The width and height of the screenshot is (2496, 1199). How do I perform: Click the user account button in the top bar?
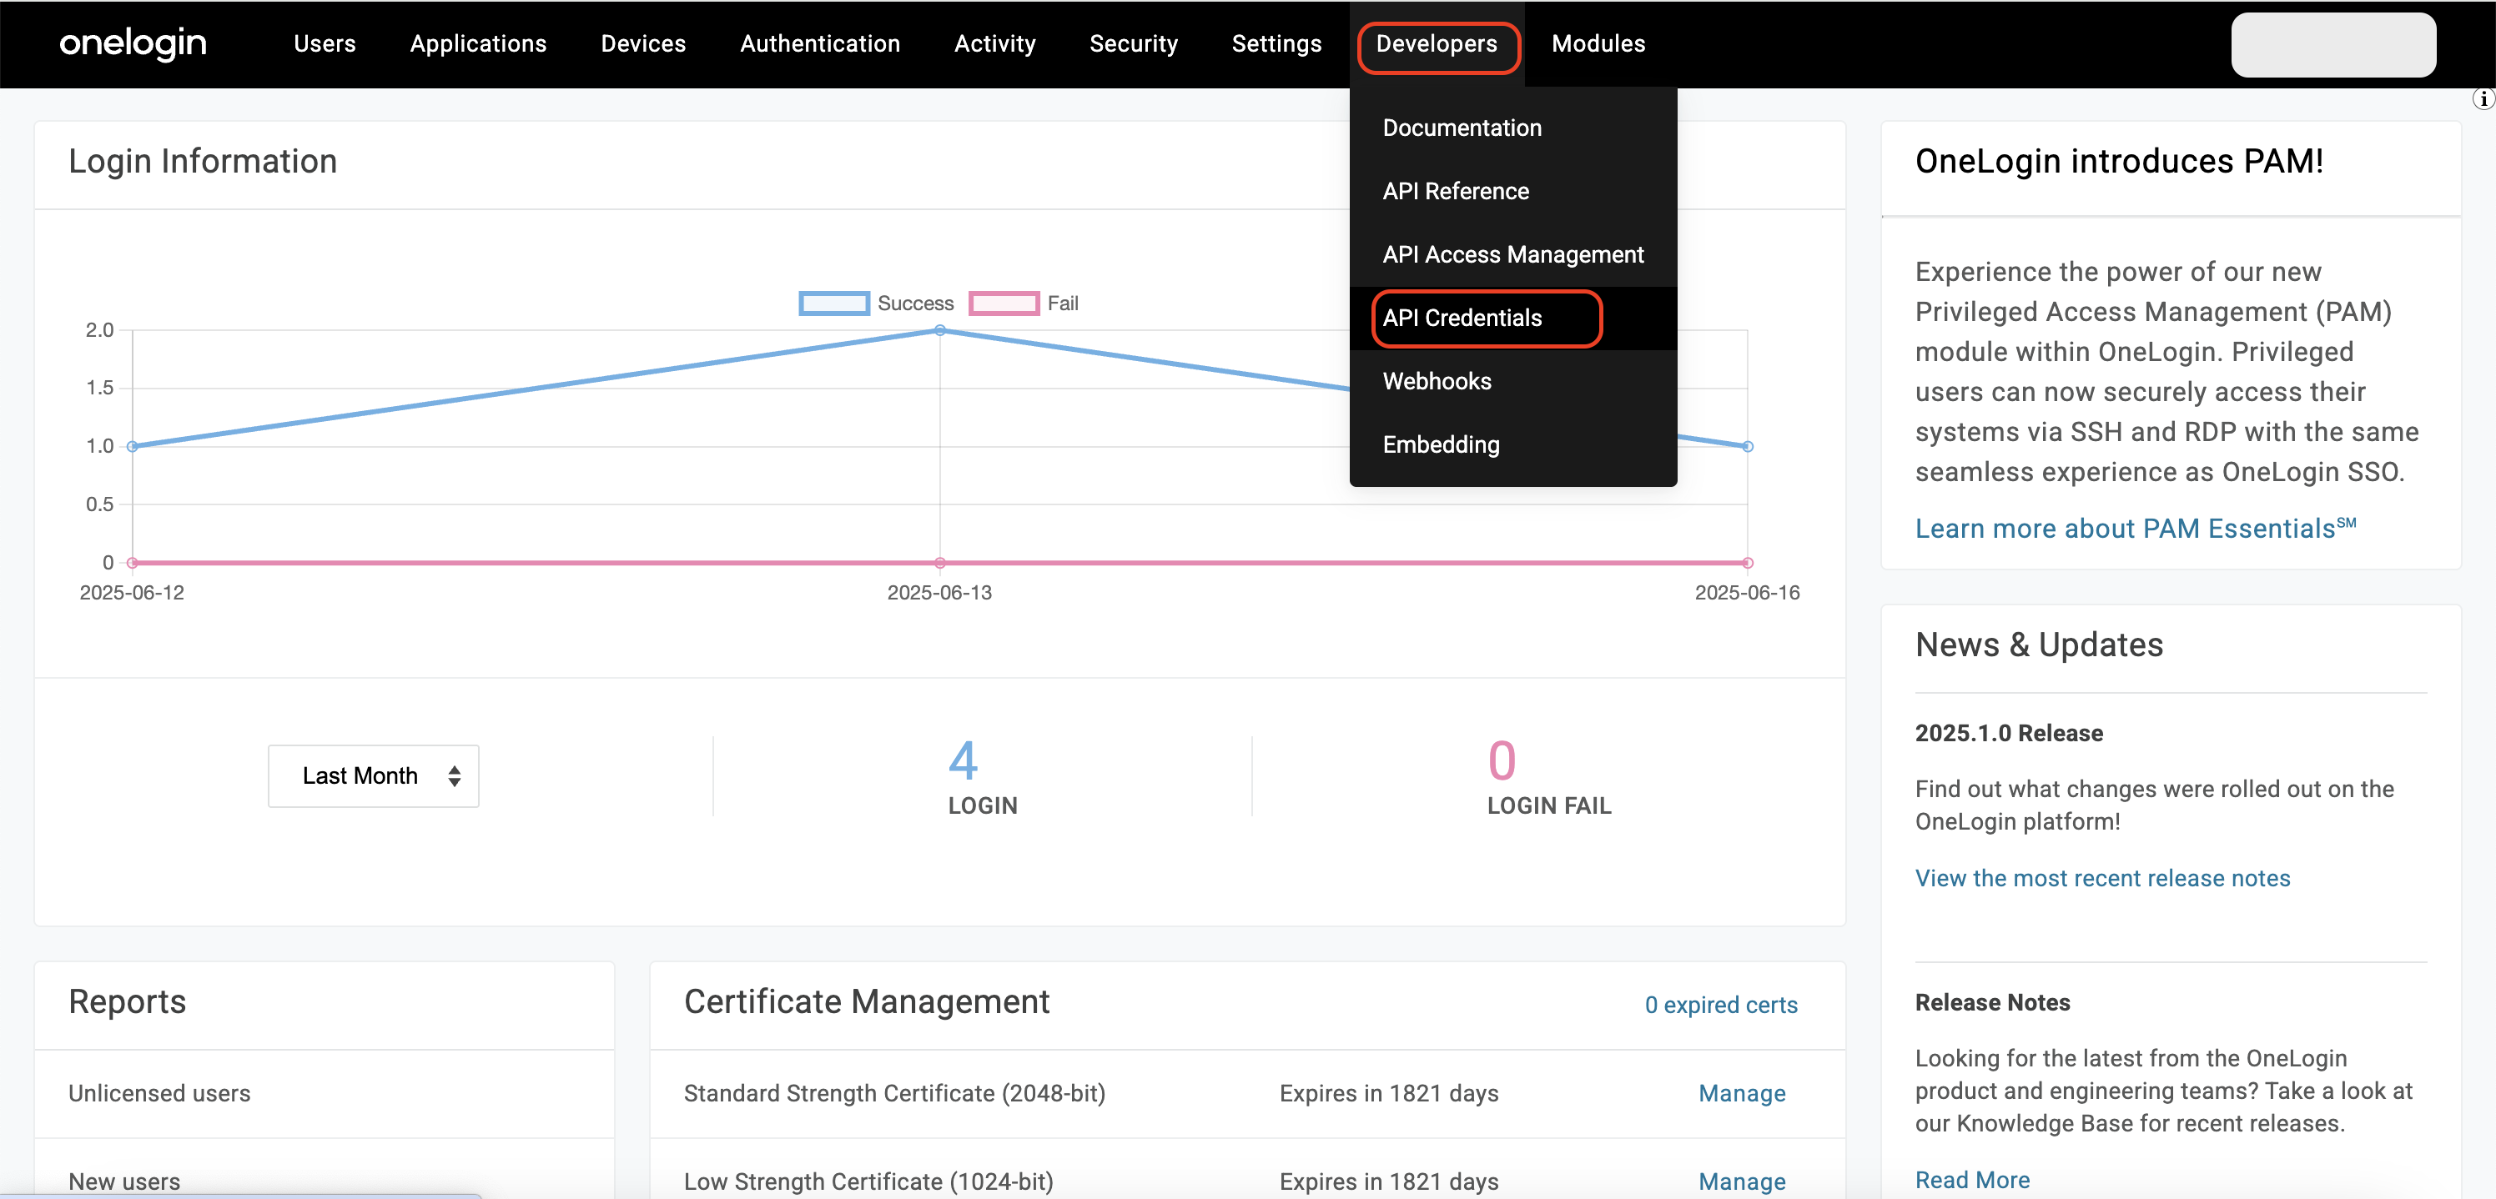pos(2333,44)
